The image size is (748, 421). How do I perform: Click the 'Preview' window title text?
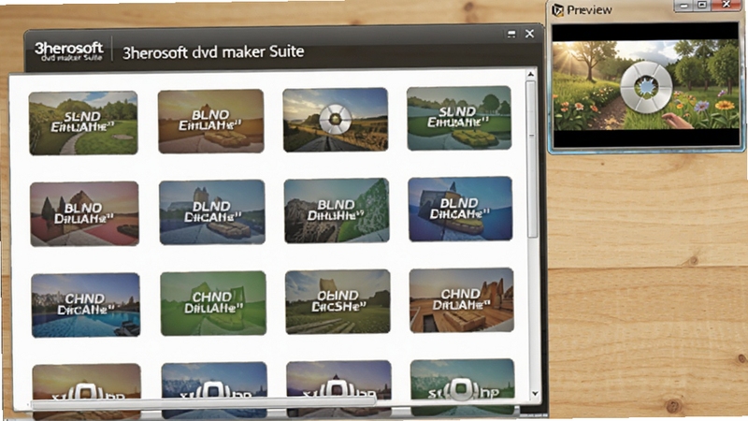(589, 10)
